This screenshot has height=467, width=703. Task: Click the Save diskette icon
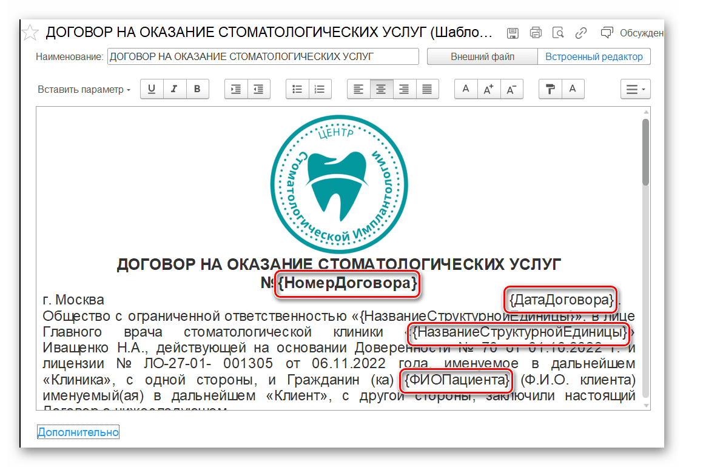(513, 33)
